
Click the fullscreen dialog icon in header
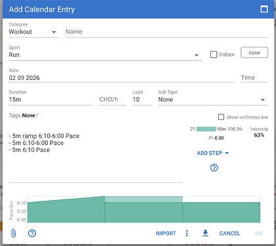pyautogui.click(x=264, y=9)
